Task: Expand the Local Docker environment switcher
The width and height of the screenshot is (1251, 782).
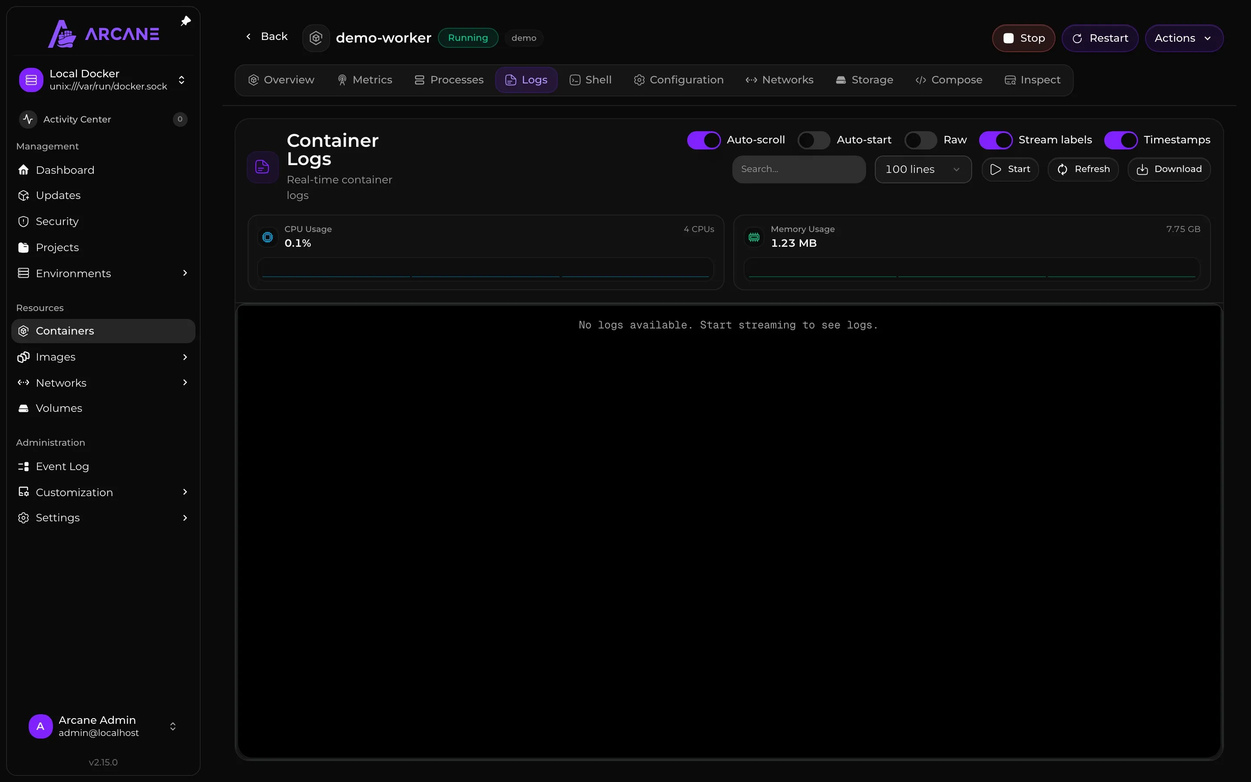Action: (x=182, y=80)
